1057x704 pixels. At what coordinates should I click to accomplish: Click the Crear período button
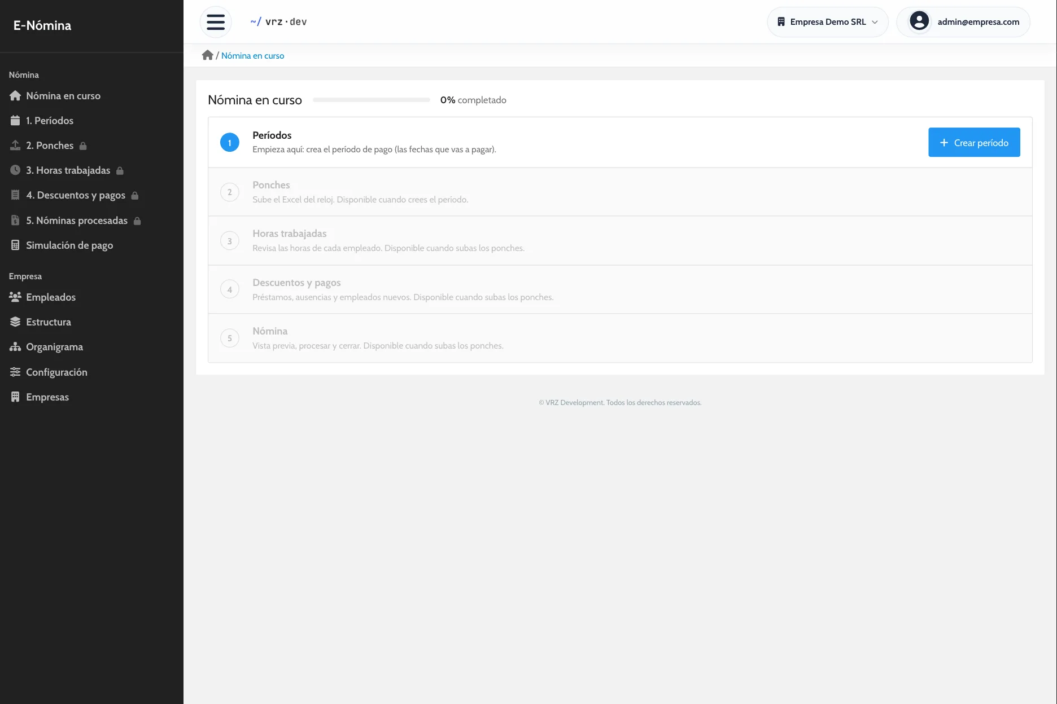pos(974,142)
